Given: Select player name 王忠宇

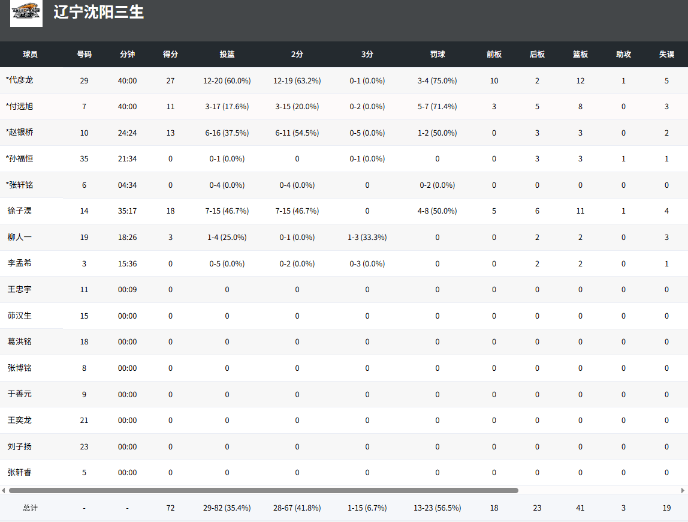Looking at the screenshot, I should tap(19, 290).
